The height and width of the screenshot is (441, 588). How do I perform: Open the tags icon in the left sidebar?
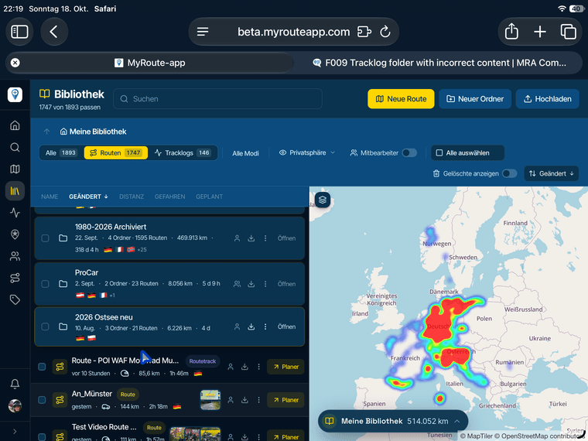[x=15, y=299]
